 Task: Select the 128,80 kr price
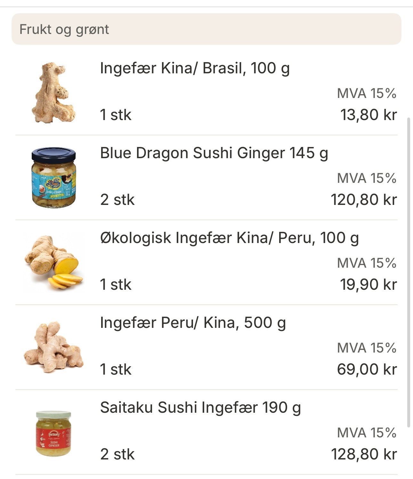click(364, 454)
